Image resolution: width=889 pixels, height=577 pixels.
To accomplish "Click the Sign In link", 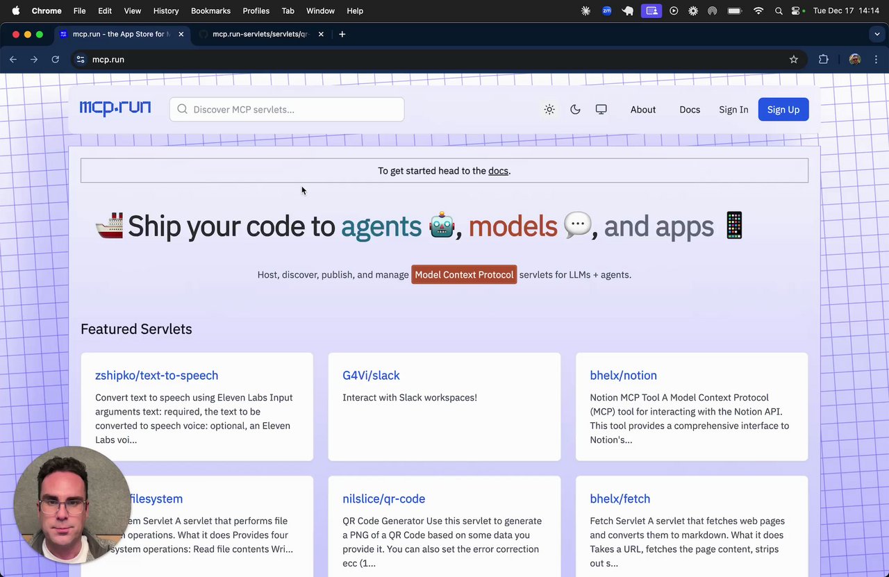I will 733,110.
